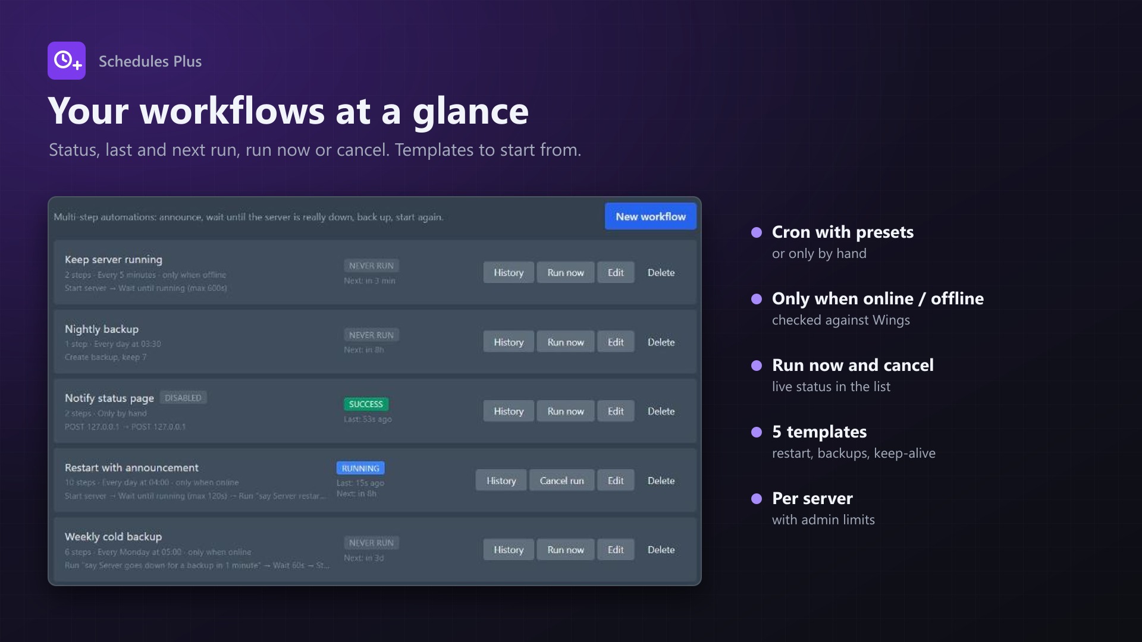
Task: Delete the Notify status page workflow
Action: pyautogui.click(x=661, y=411)
